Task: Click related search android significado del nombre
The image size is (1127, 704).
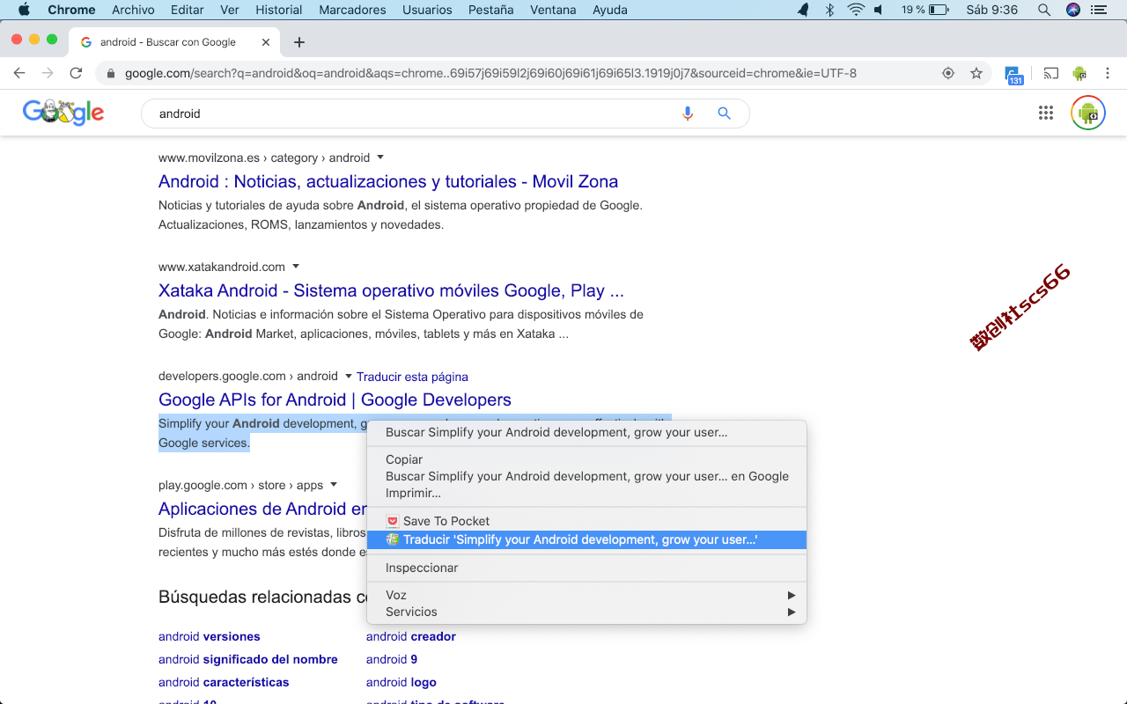Action: click(x=248, y=659)
